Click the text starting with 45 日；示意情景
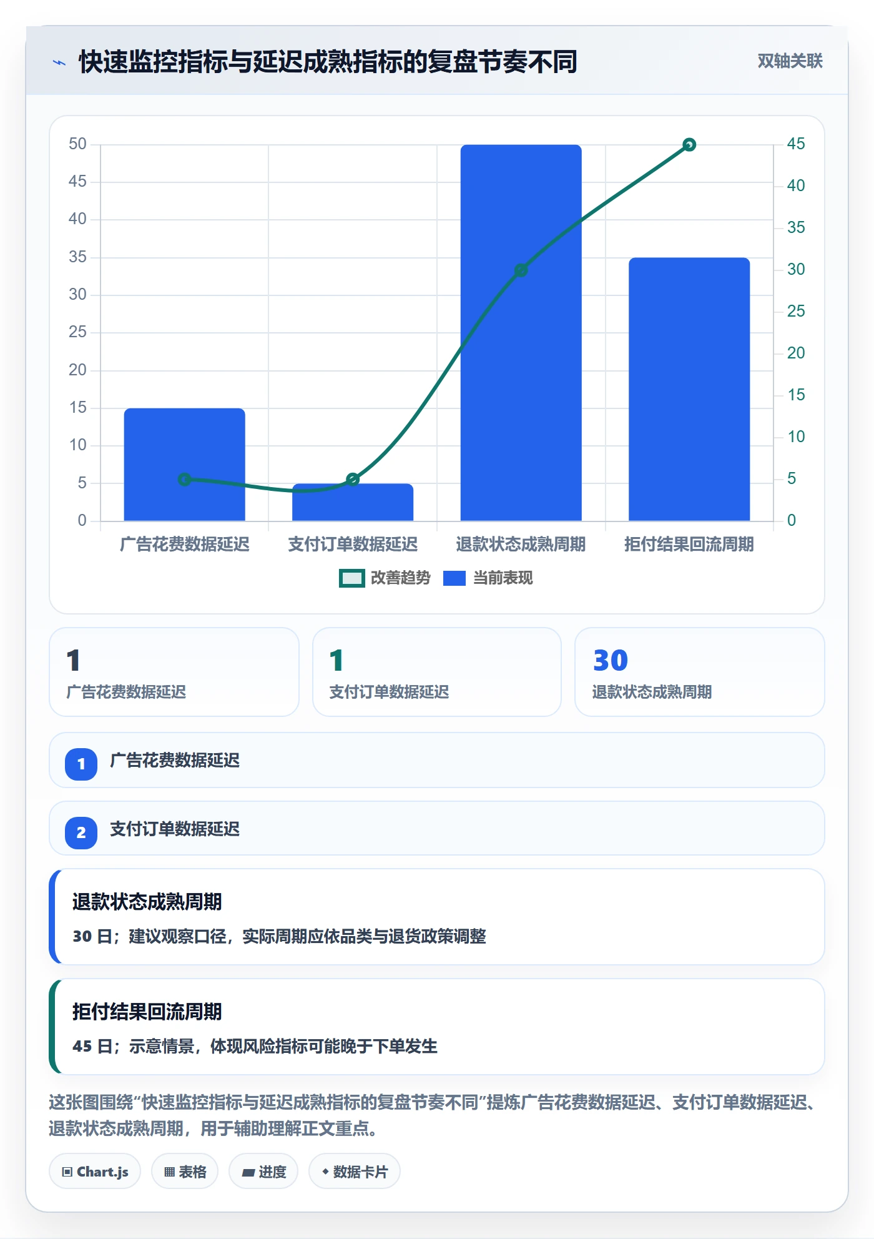The height and width of the screenshot is (1239, 874). [x=255, y=1047]
